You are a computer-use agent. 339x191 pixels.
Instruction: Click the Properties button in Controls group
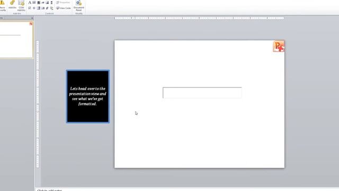click(x=63, y=3)
